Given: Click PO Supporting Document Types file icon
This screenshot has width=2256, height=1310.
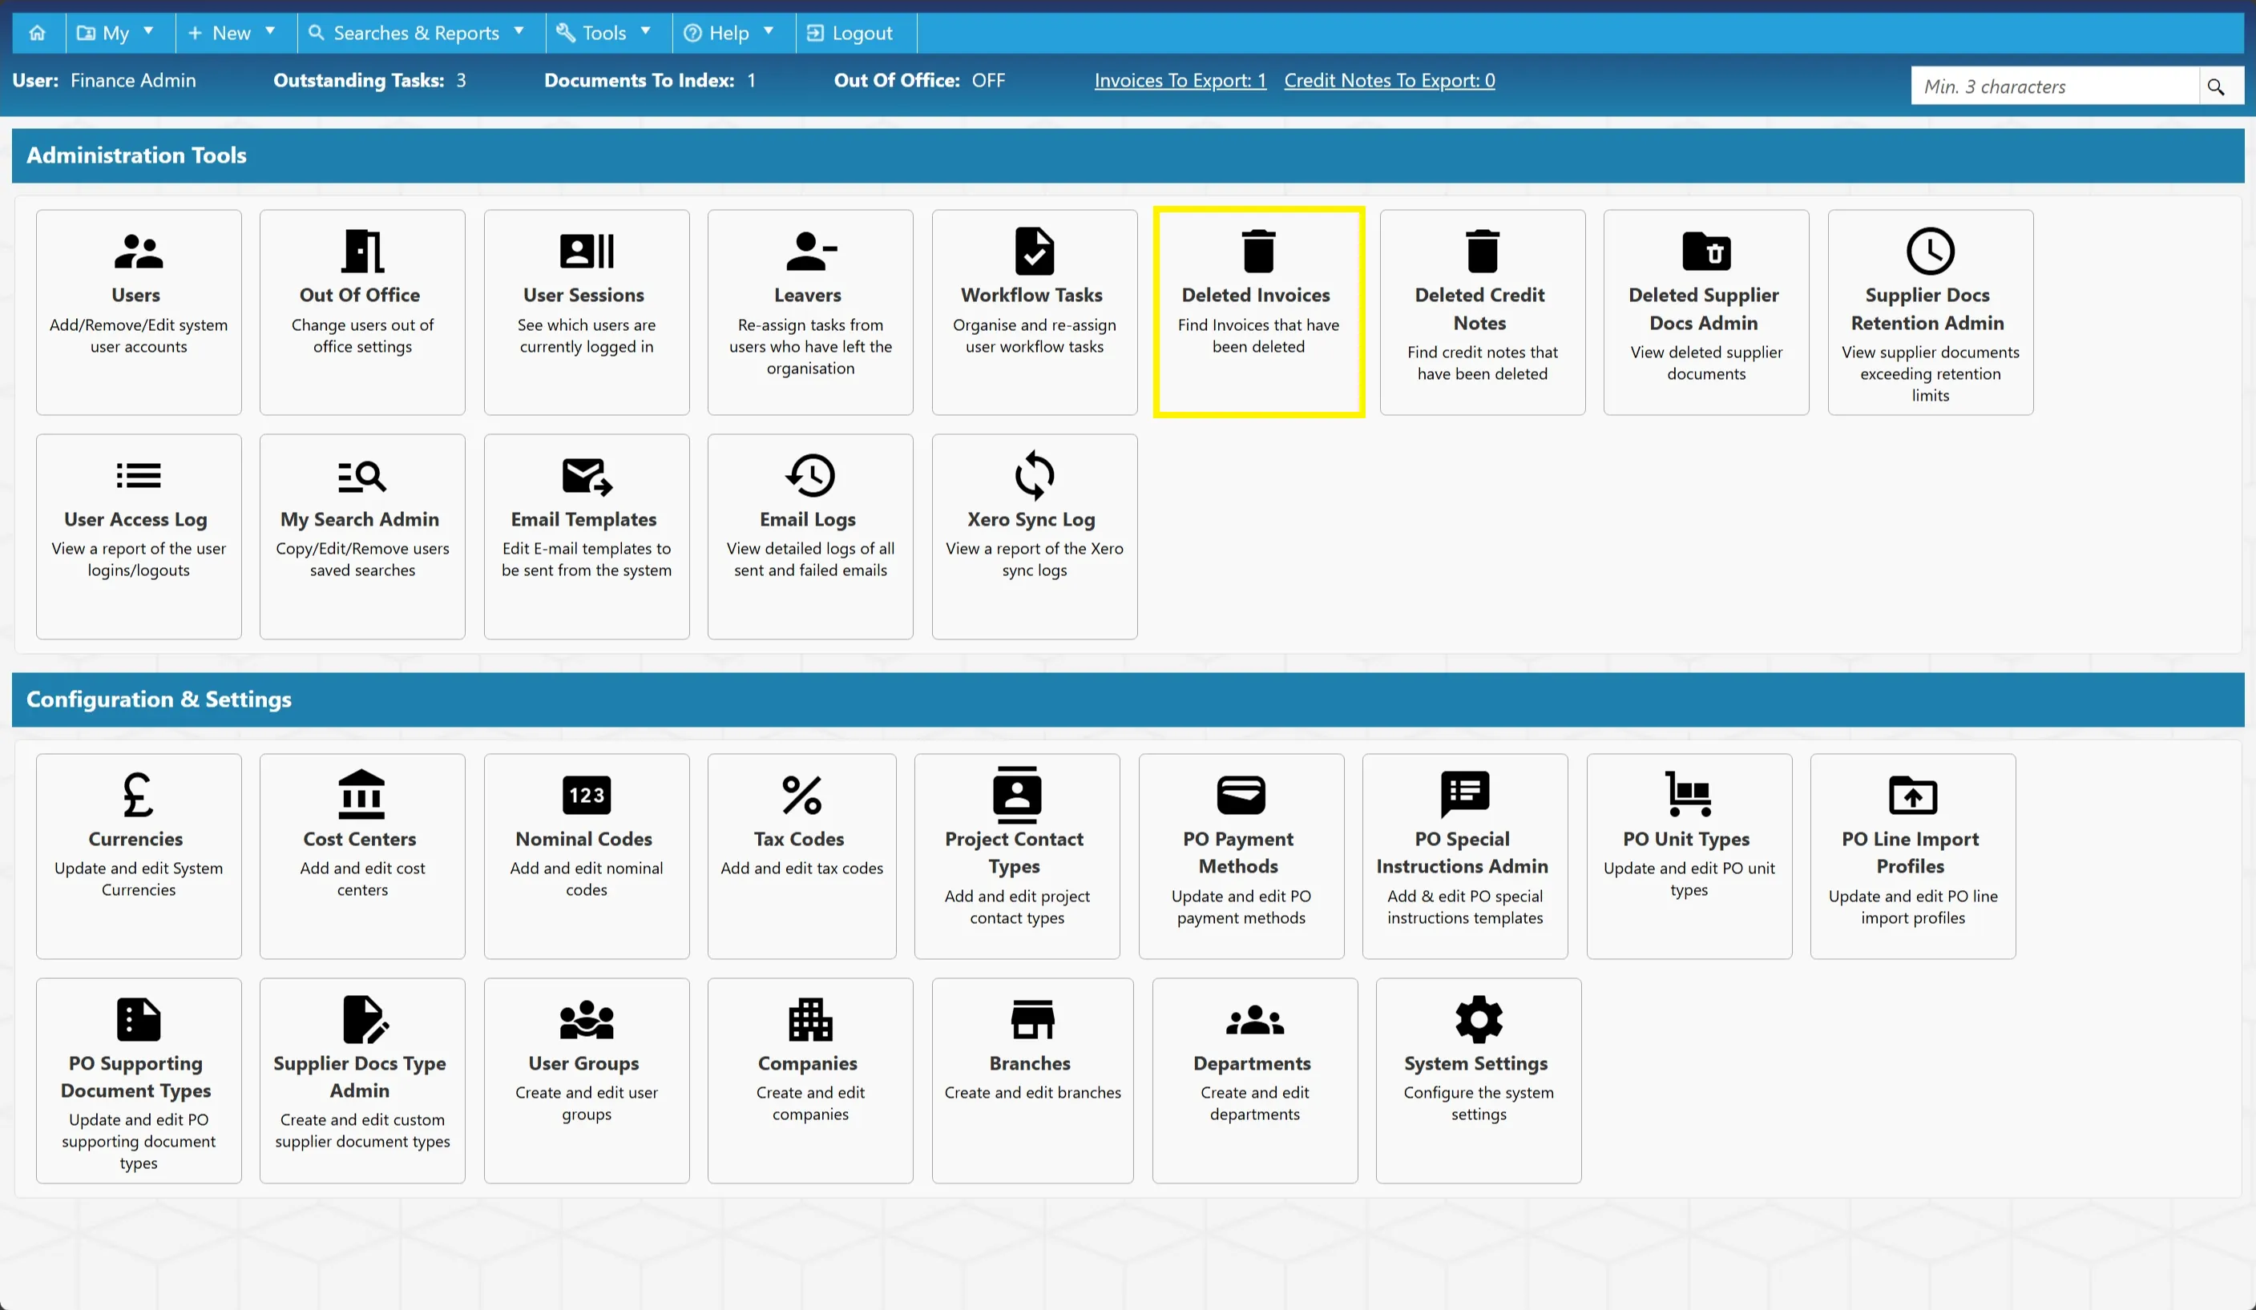Looking at the screenshot, I should coord(139,1019).
